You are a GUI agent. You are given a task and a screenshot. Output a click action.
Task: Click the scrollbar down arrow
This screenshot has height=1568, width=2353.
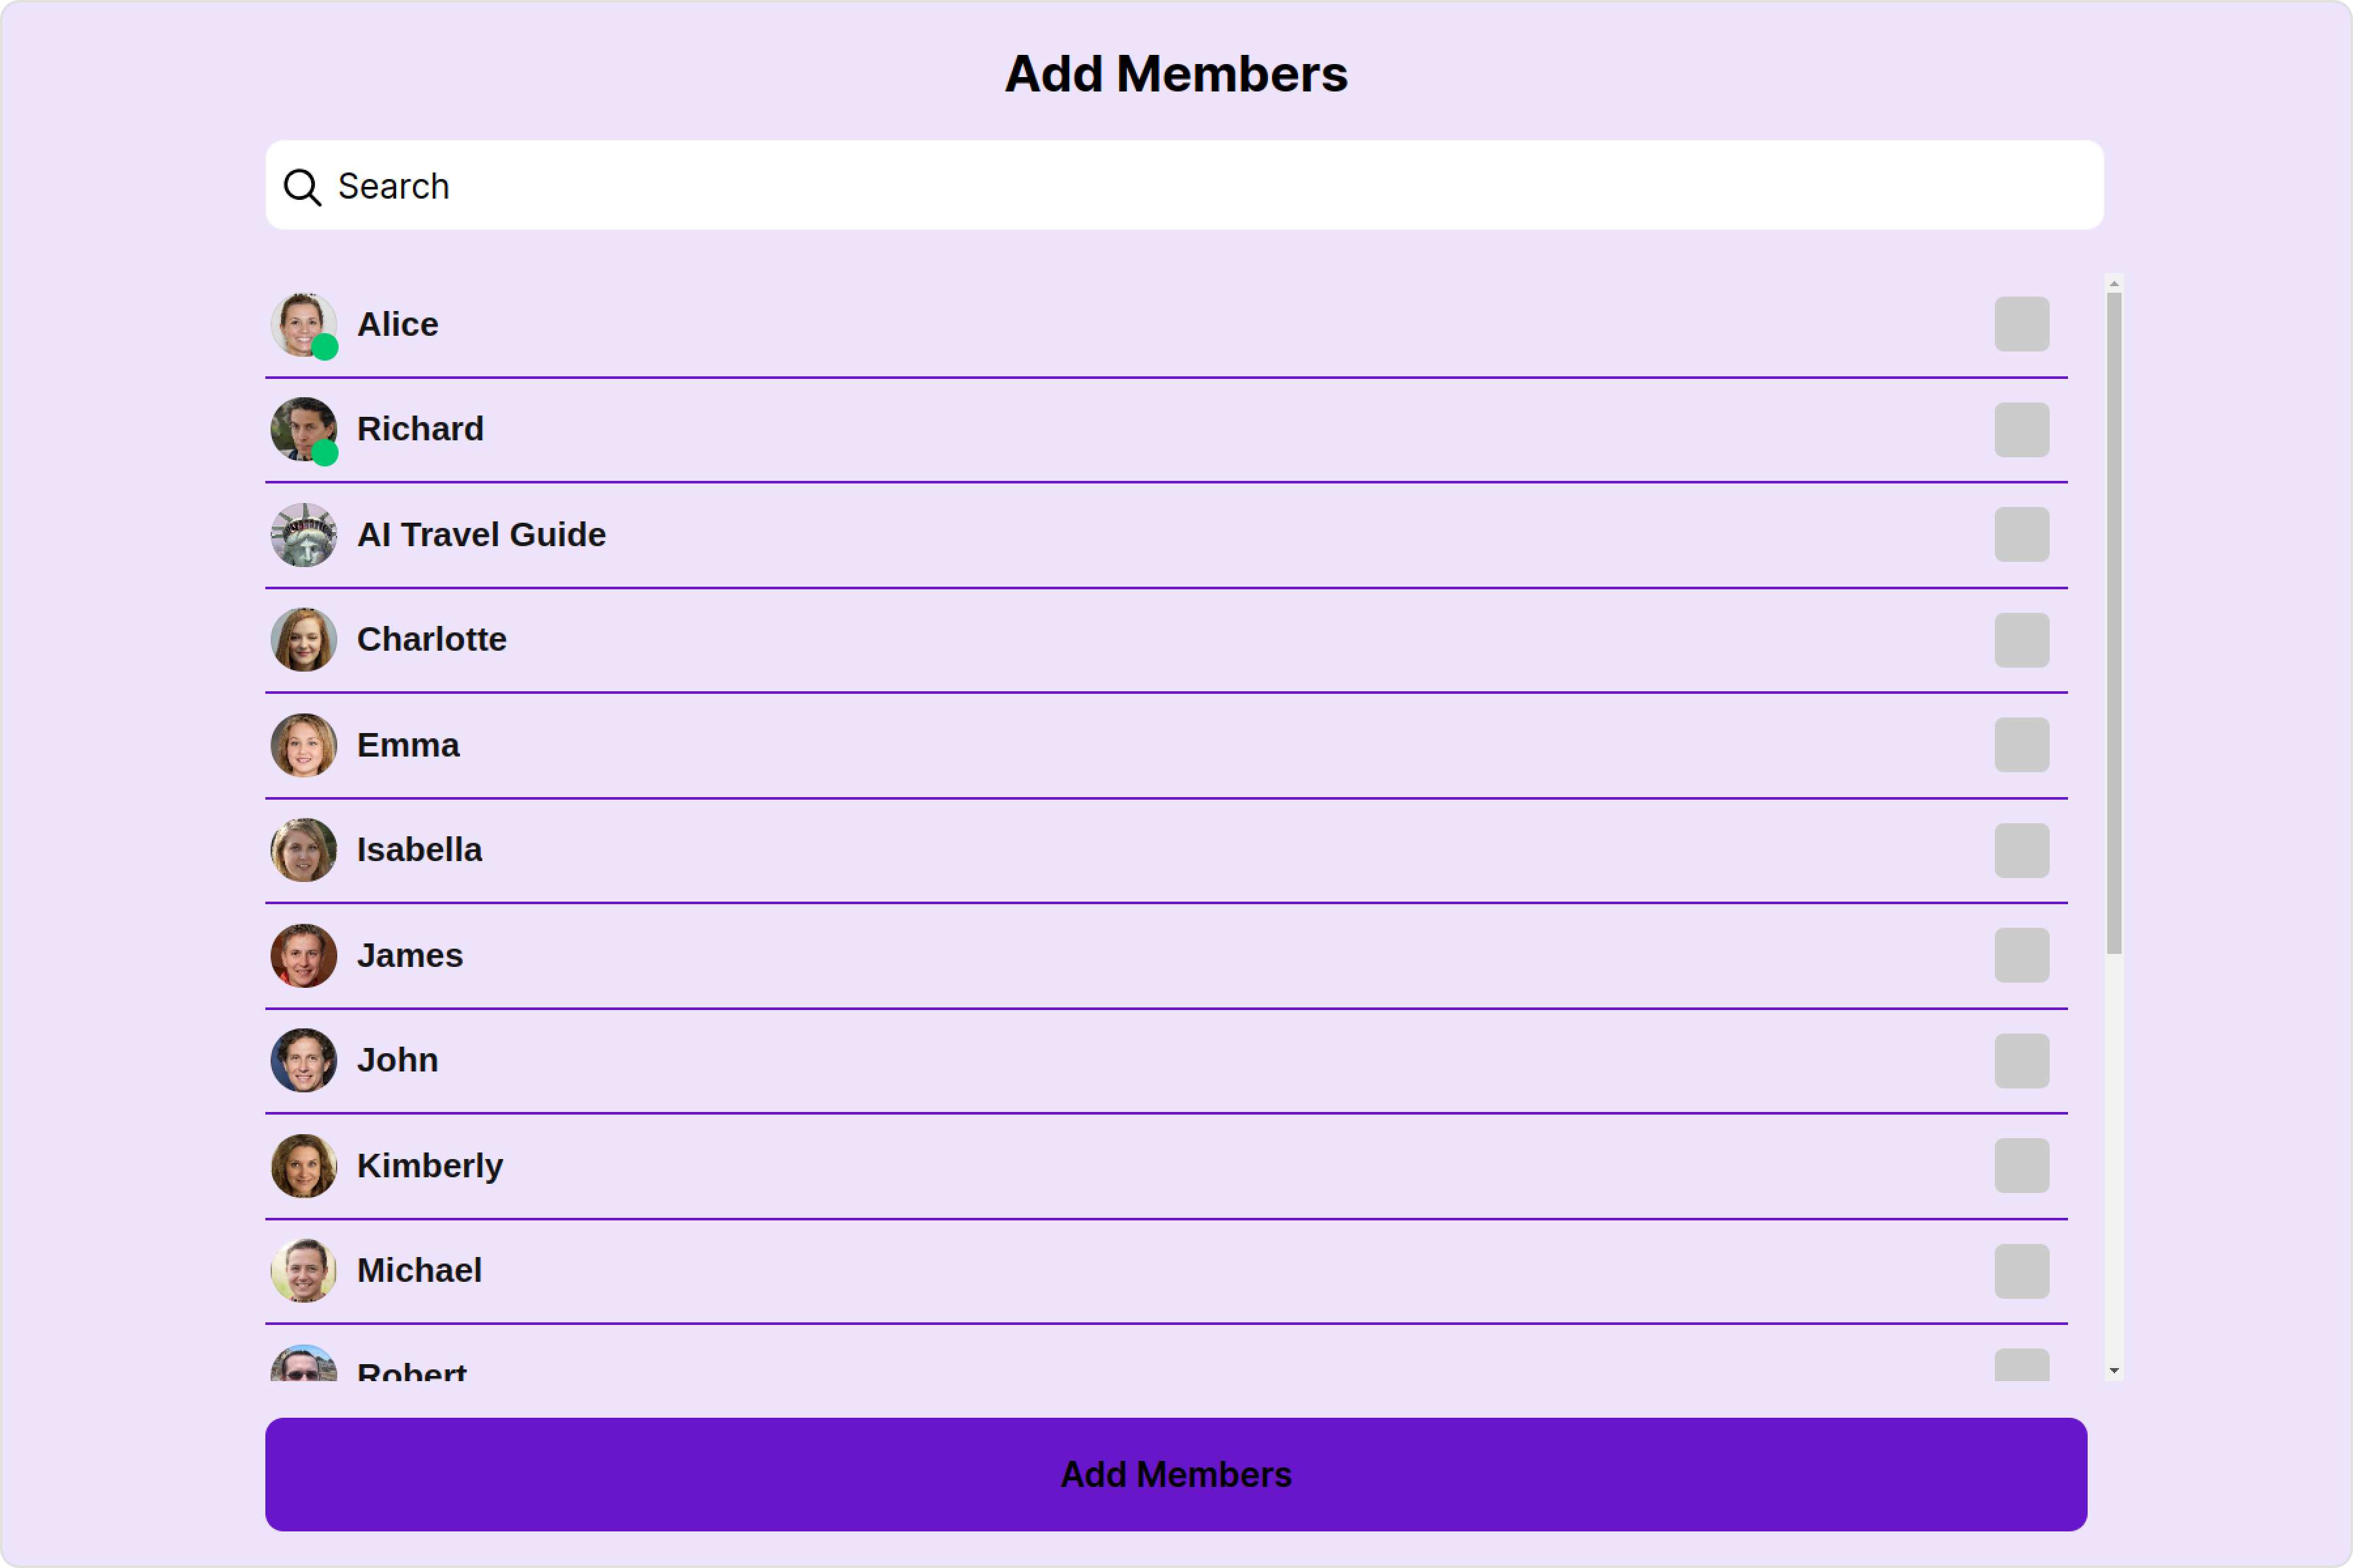(x=2114, y=1371)
